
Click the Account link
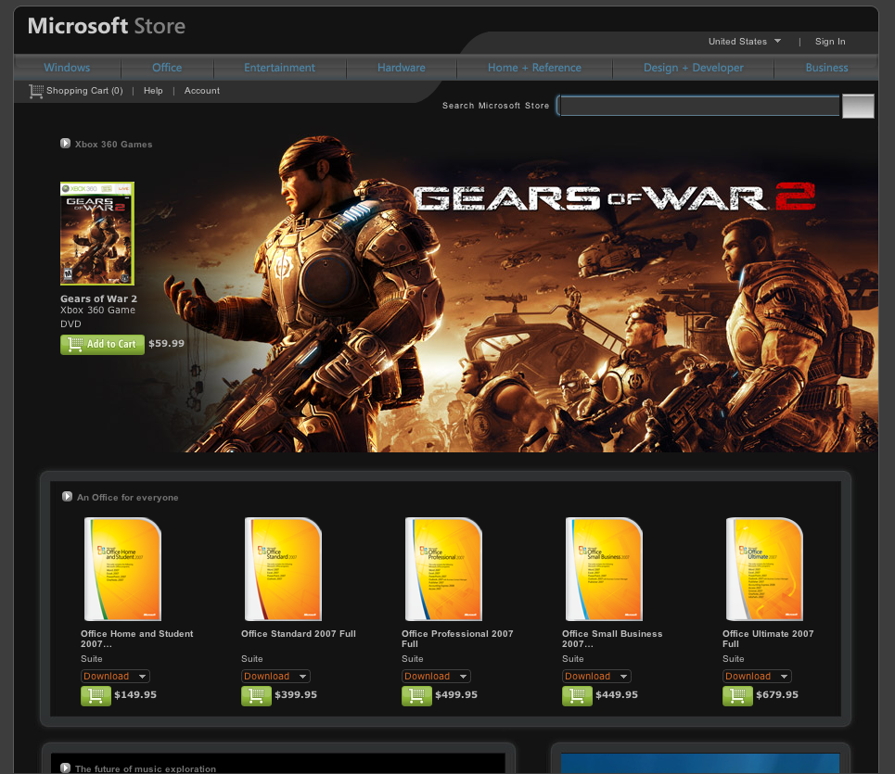tap(201, 91)
